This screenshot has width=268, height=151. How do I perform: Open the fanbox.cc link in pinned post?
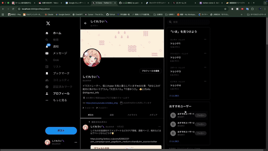[x=124, y=140]
